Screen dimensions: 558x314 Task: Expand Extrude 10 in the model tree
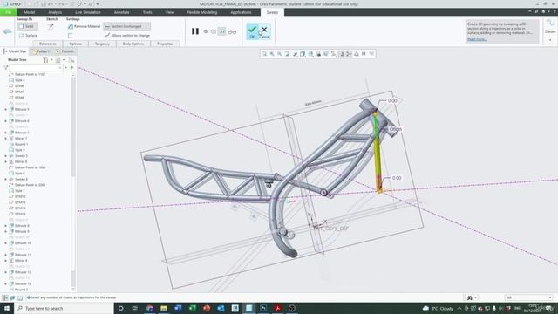[x=6, y=242]
